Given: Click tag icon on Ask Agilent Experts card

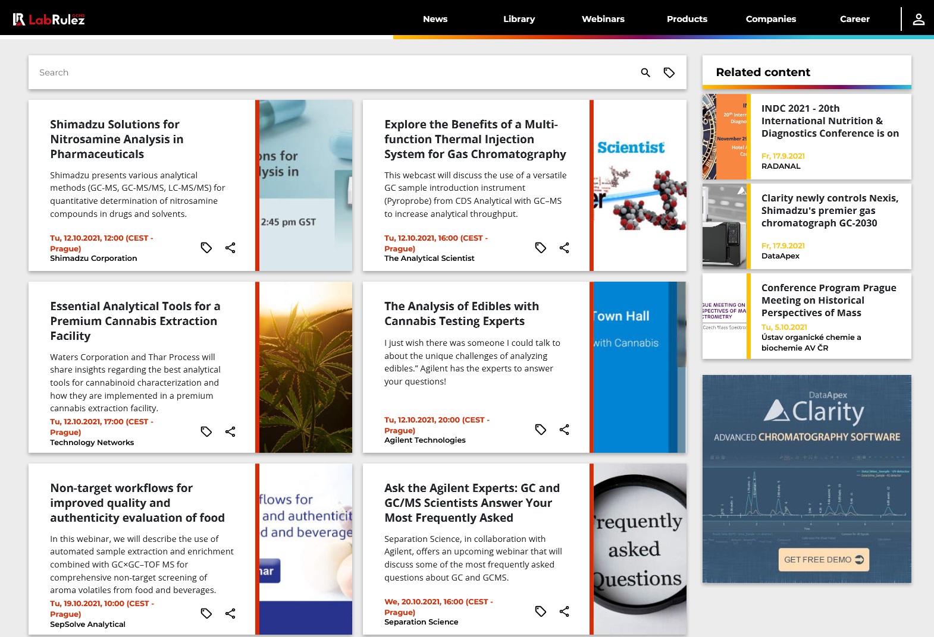Looking at the screenshot, I should [541, 611].
